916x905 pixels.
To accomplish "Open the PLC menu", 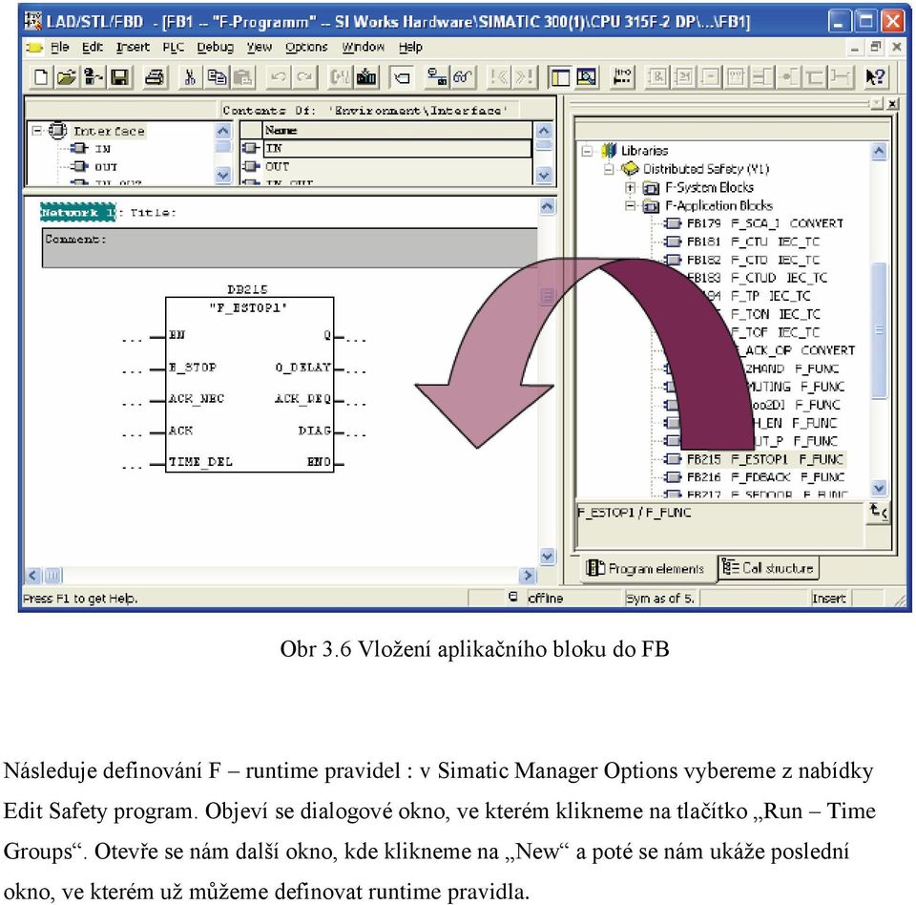I will pyautogui.click(x=173, y=47).
